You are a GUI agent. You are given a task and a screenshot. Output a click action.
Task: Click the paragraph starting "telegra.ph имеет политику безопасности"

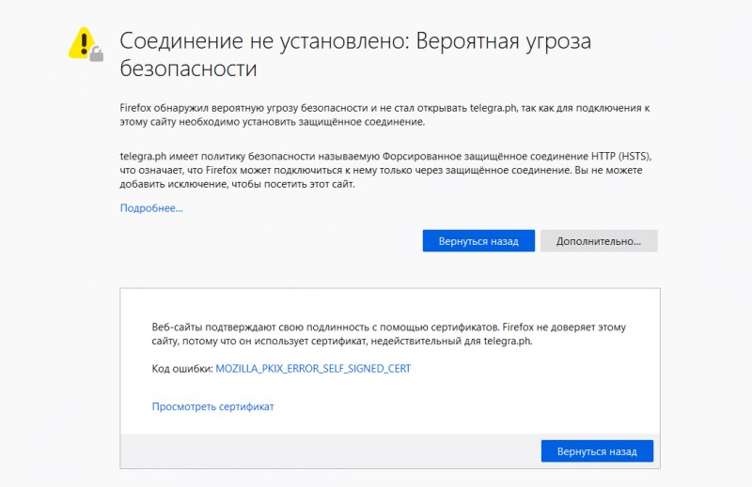pos(385,170)
